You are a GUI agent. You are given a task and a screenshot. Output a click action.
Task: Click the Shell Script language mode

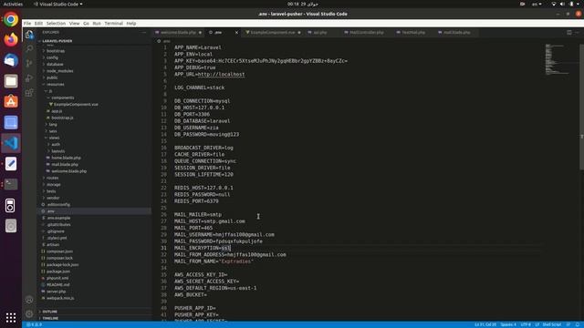pyautogui.click(x=551, y=324)
